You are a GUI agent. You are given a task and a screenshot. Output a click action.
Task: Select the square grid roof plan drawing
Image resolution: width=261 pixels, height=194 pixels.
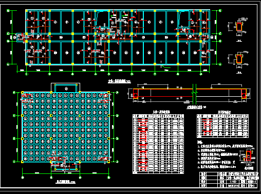click(65, 127)
